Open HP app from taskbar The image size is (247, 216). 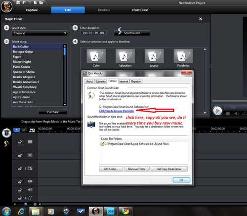(x=66, y=212)
